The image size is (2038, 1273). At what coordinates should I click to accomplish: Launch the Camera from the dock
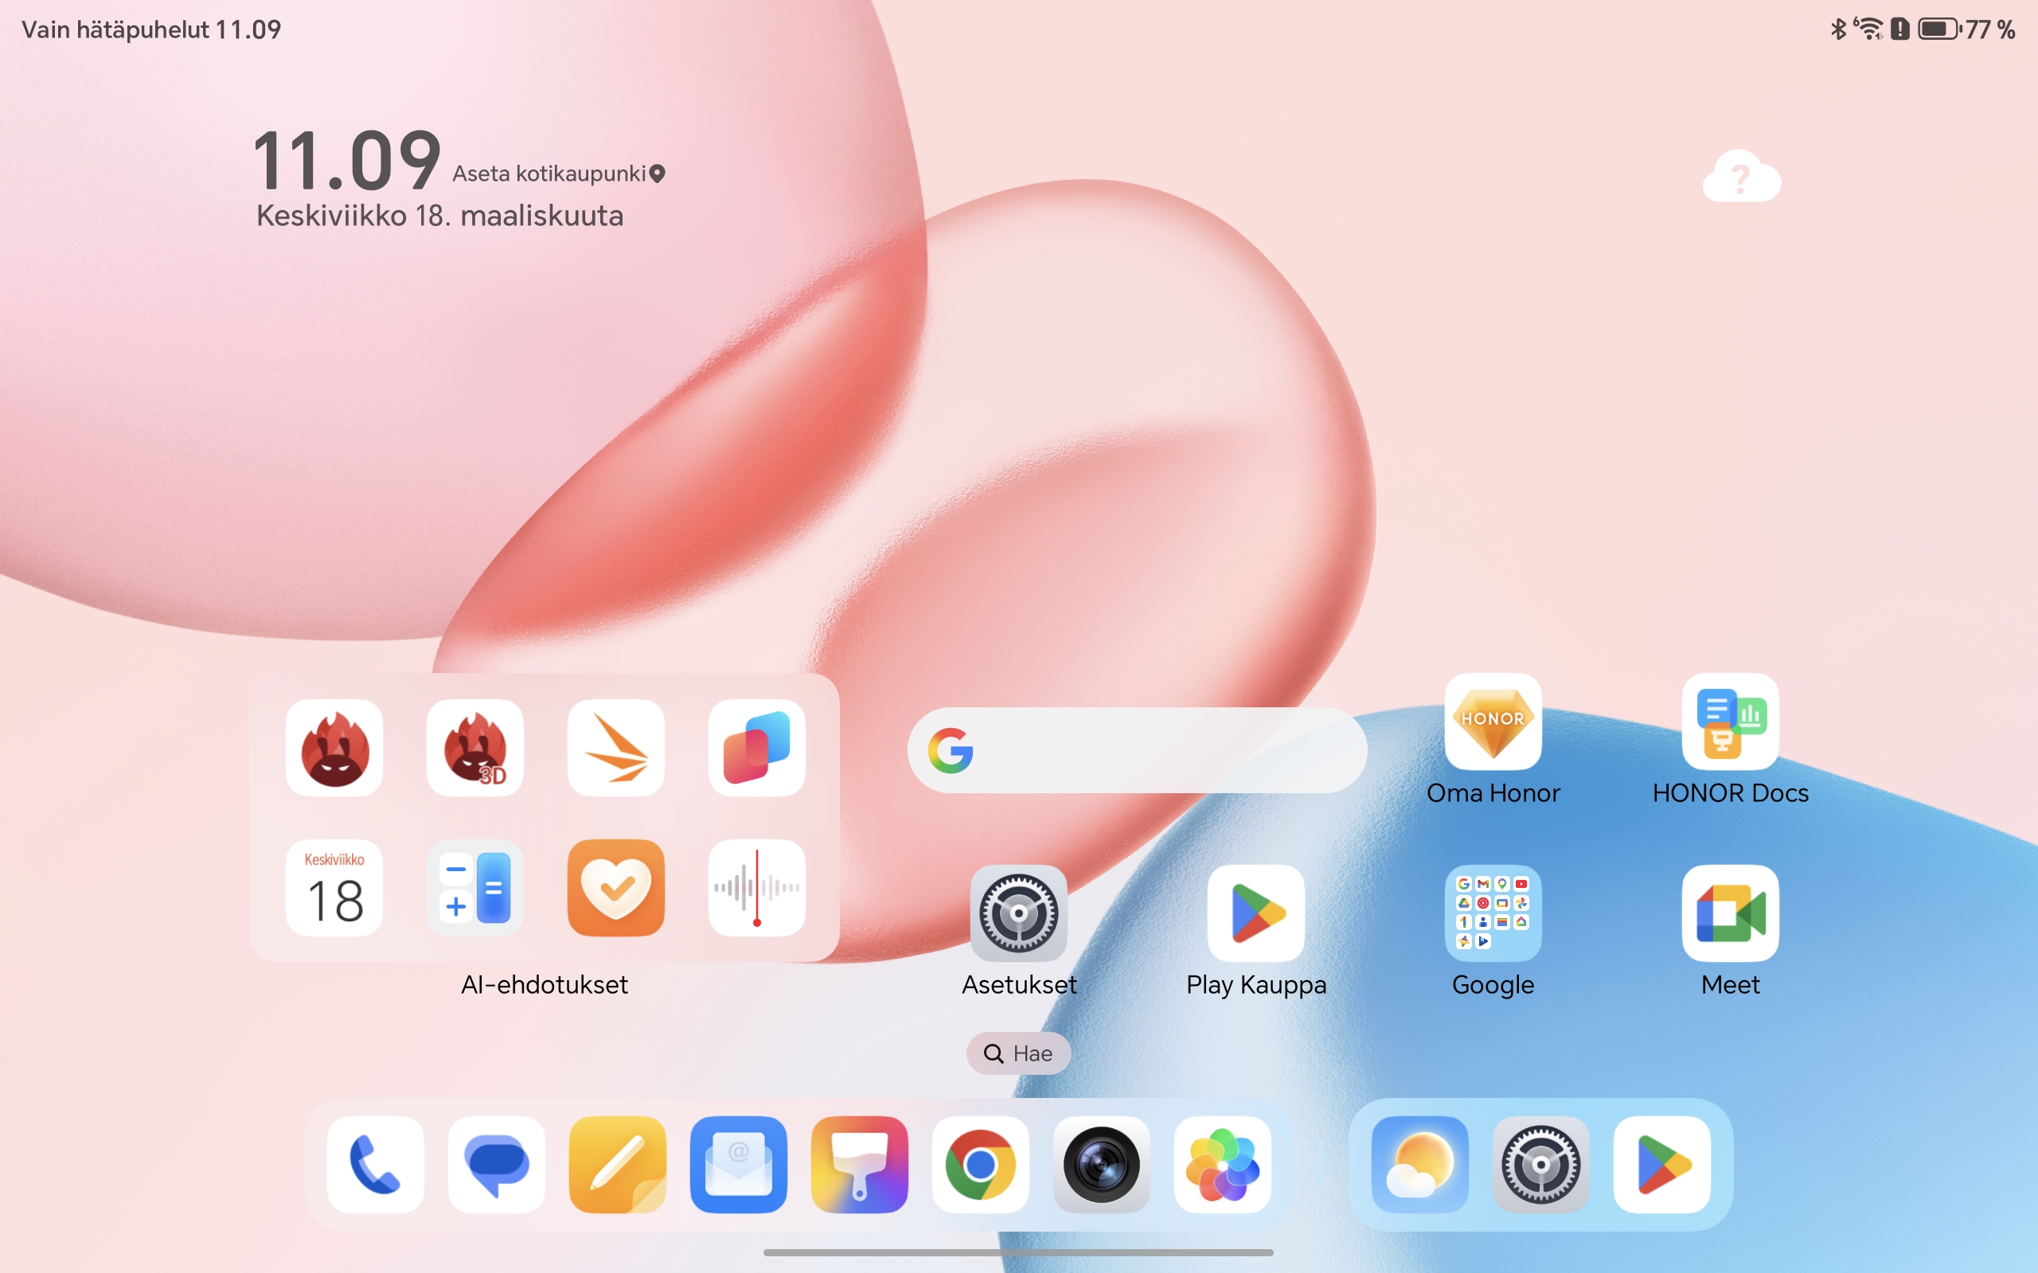[1101, 1164]
